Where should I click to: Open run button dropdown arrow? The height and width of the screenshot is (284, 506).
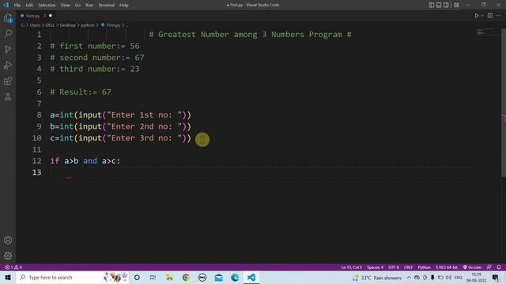[482, 16]
